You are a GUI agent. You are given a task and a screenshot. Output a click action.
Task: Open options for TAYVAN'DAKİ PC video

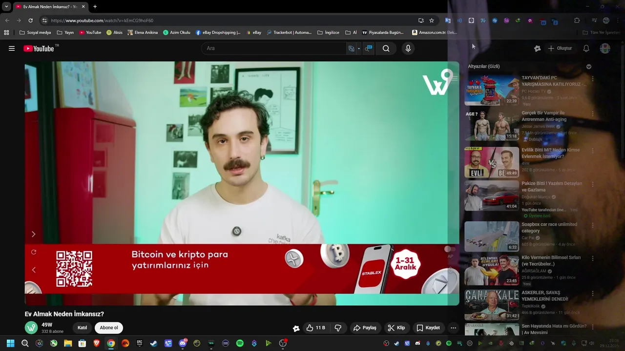(x=593, y=78)
